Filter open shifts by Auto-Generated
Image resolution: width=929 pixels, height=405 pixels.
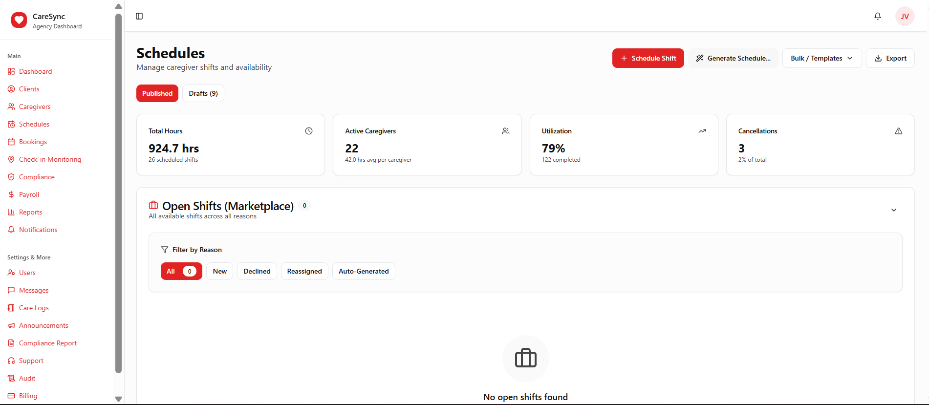[x=364, y=271]
